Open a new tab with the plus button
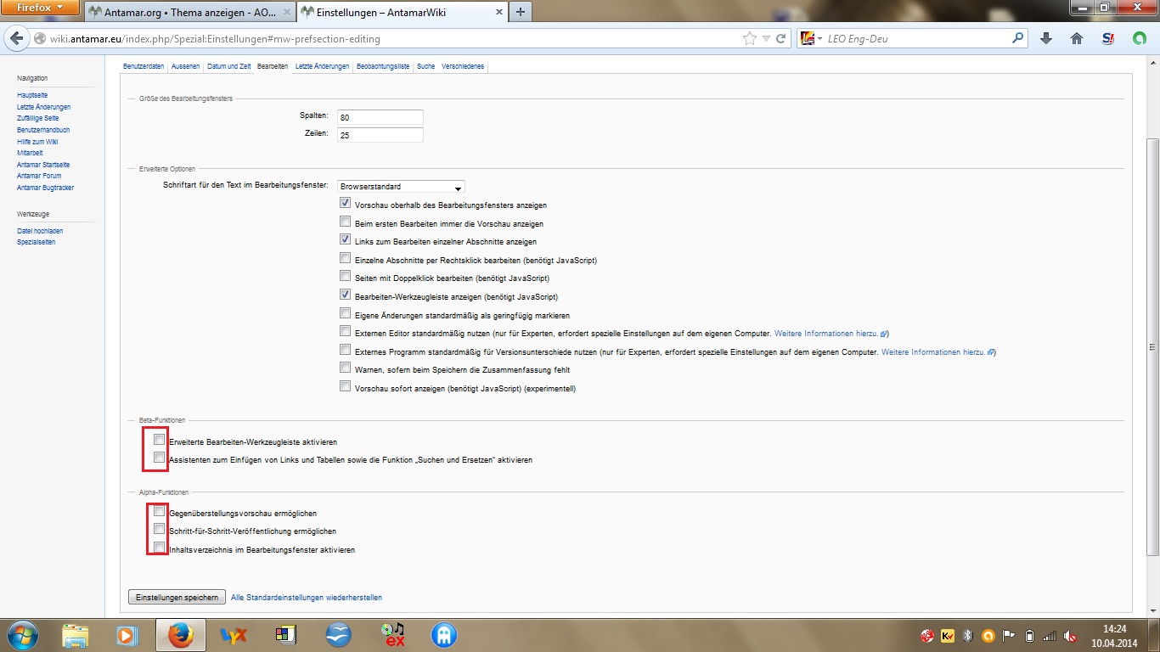The width and height of the screenshot is (1160, 652). point(520,11)
